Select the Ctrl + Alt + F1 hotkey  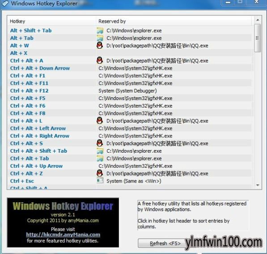[28, 75]
